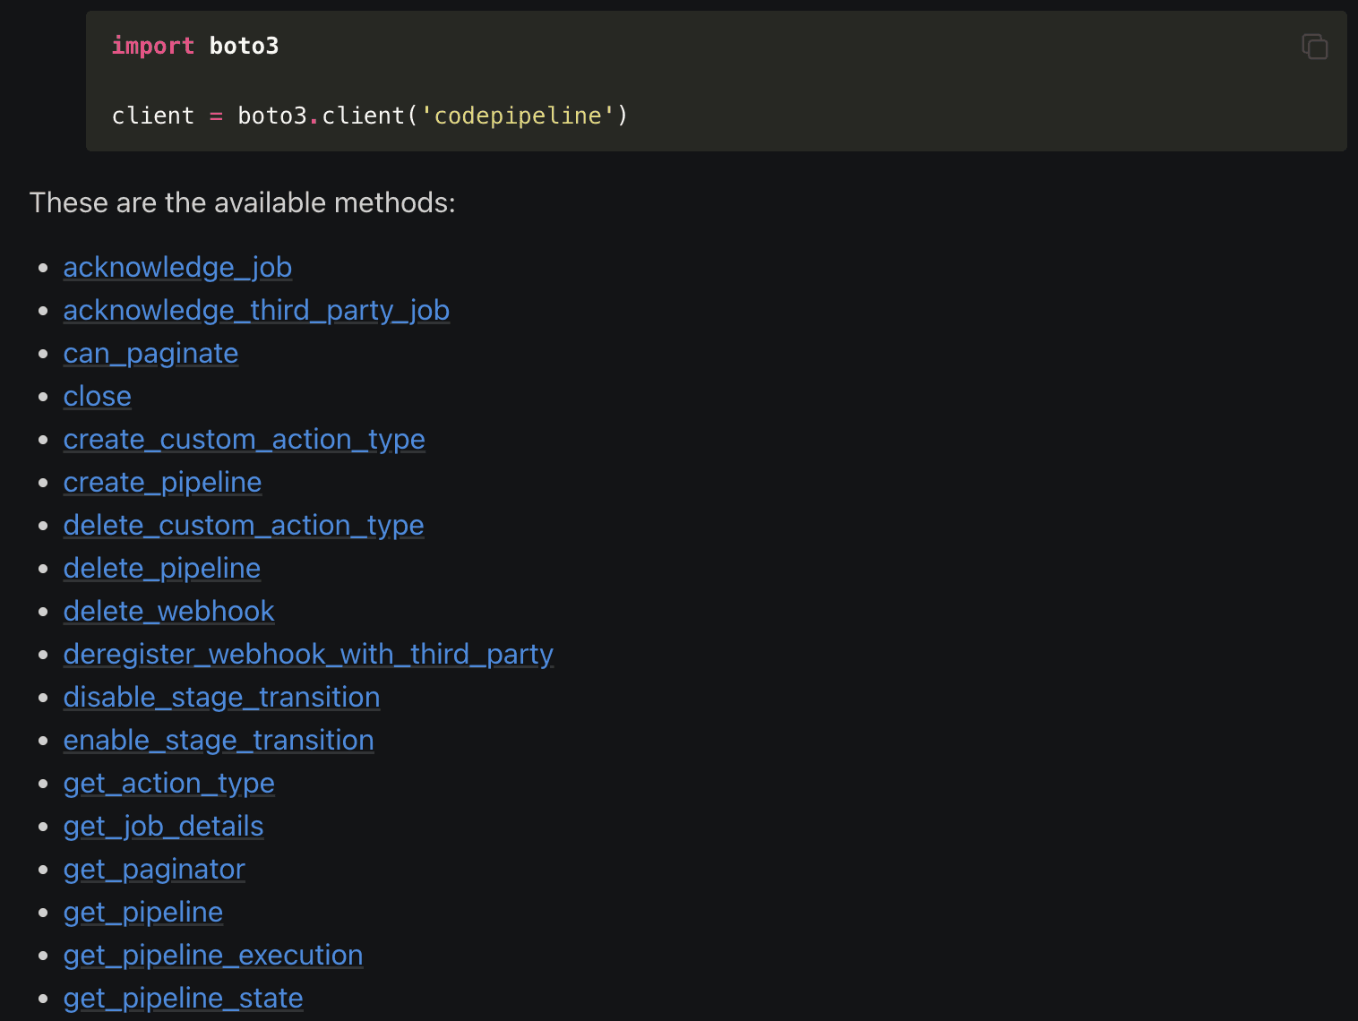Open the get_paginator method link
Viewport: 1358px width, 1021px height.
click(x=154, y=869)
